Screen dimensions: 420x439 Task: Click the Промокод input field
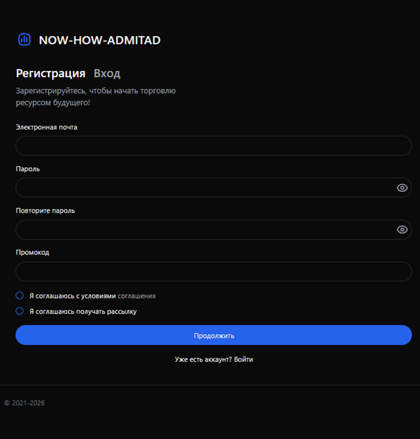207,272
